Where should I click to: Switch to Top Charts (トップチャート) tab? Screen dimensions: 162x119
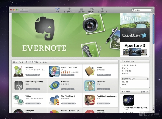point(69,10)
